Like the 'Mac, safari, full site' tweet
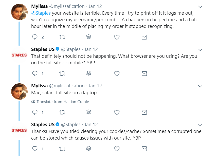The height and width of the screenshot is (156, 217). click(117, 112)
